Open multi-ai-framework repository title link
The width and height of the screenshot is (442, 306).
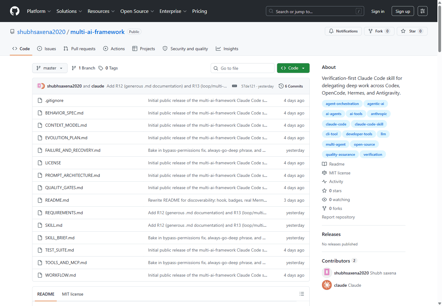click(97, 32)
